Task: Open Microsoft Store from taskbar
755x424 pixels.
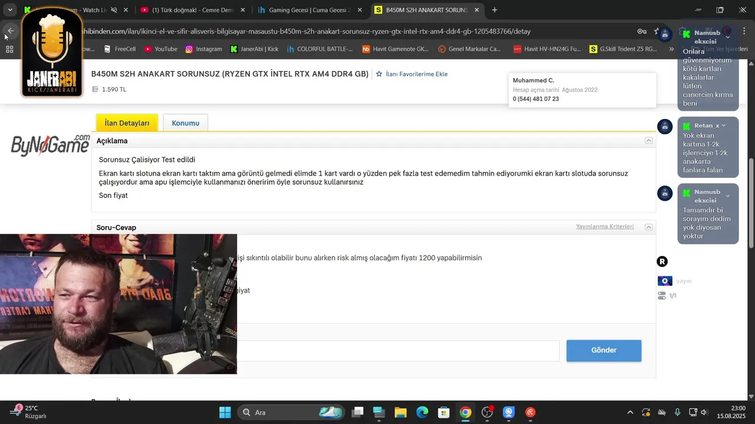Action: (444, 412)
